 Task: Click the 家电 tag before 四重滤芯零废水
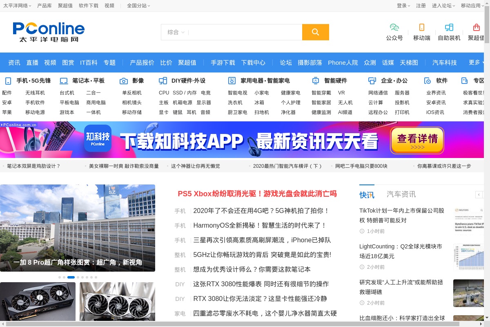[x=180, y=314]
